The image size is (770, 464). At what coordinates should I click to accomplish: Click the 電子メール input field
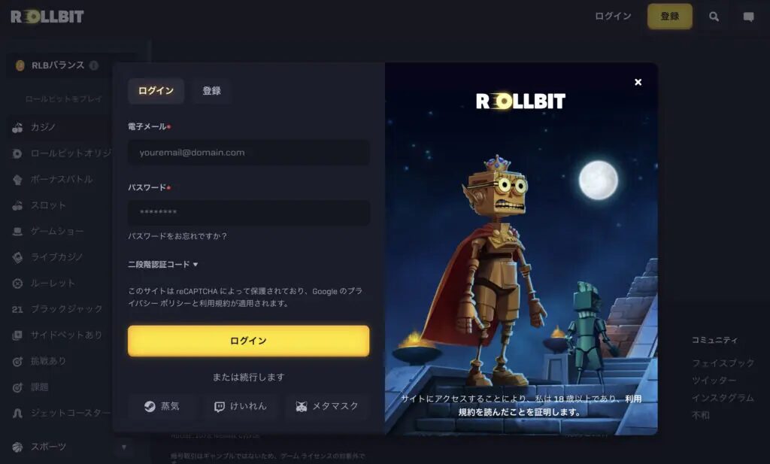(x=248, y=152)
